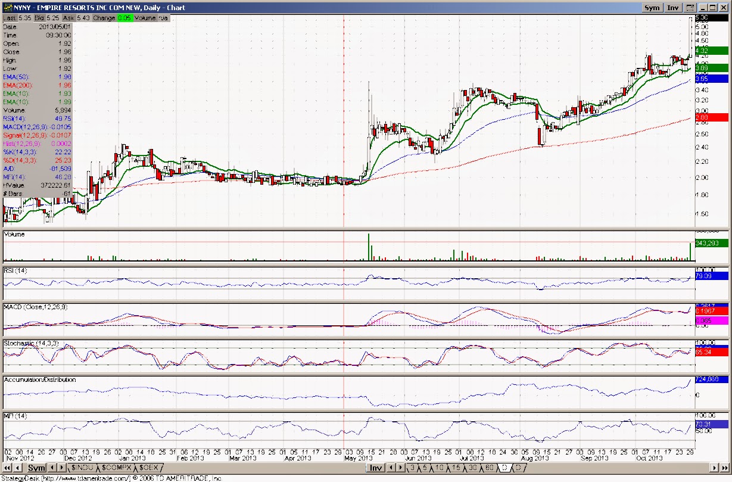This screenshot has width=732, height=482.
Task: Click the single-left chart scroll arrow beside the bottom Sym button
Action: pyautogui.click(x=19, y=468)
